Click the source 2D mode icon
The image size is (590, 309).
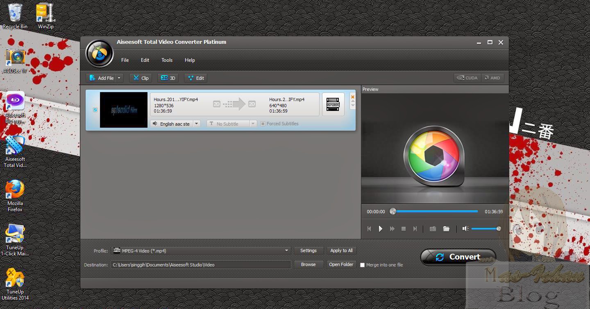pos(217,104)
